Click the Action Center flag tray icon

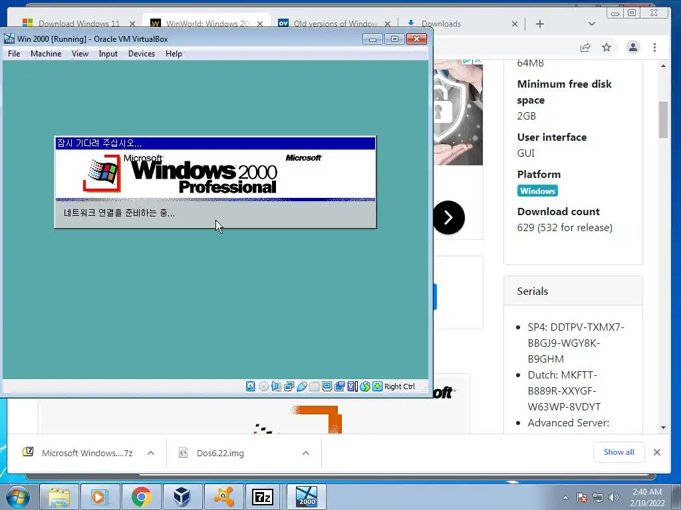pyautogui.click(x=582, y=497)
